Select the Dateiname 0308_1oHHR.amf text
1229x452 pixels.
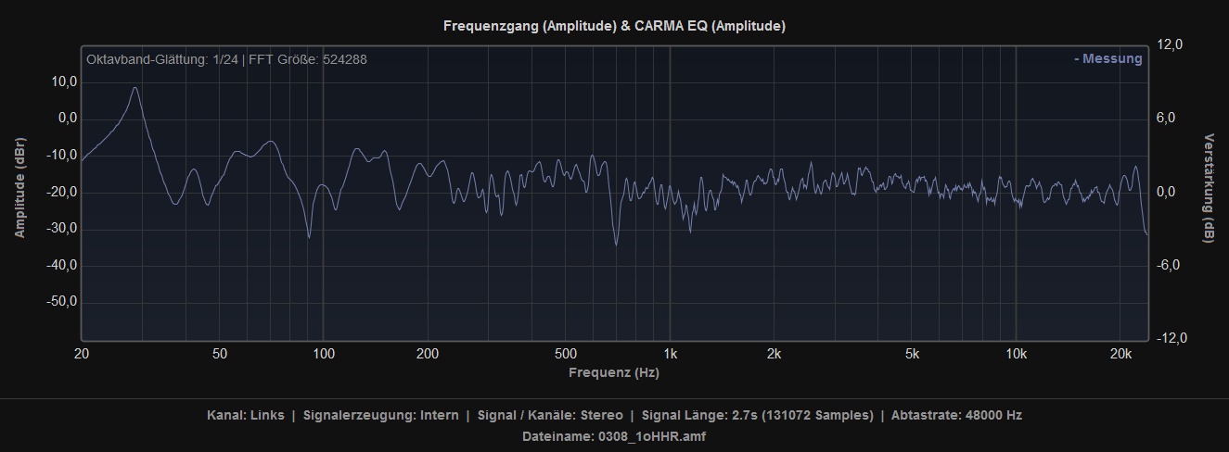[x=614, y=436]
